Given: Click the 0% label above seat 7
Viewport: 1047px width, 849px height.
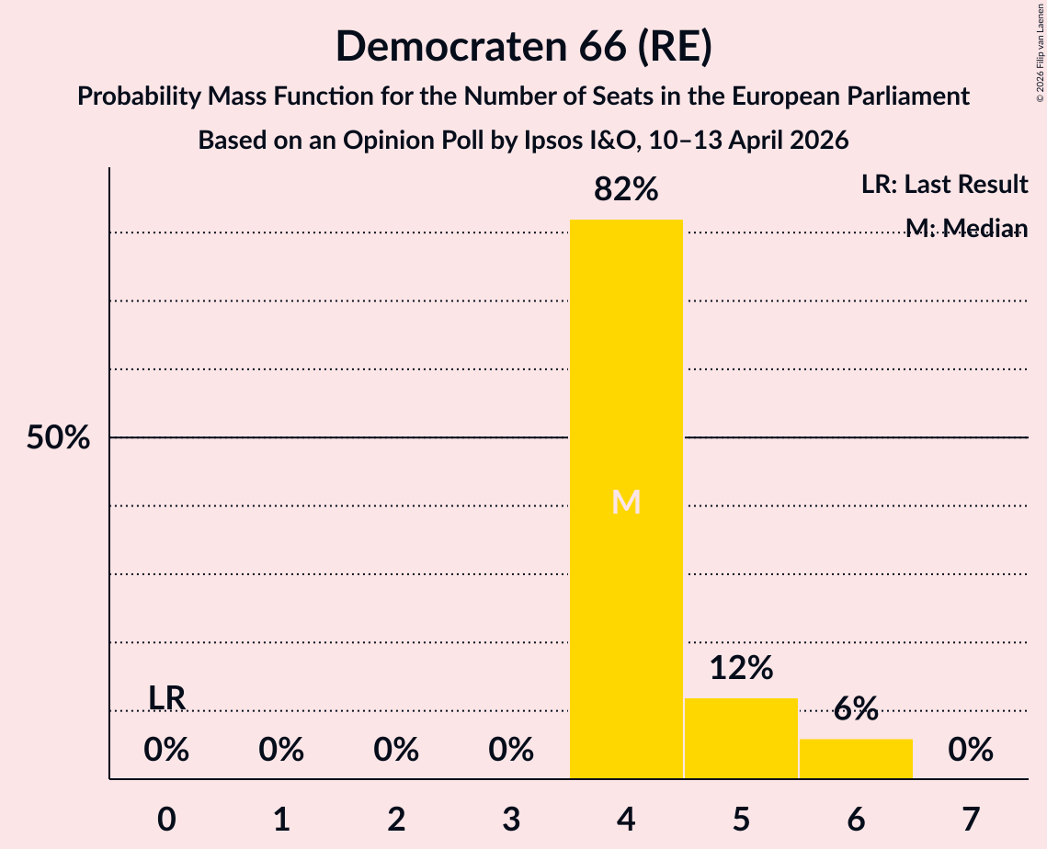Looking at the screenshot, I should pos(971,751).
